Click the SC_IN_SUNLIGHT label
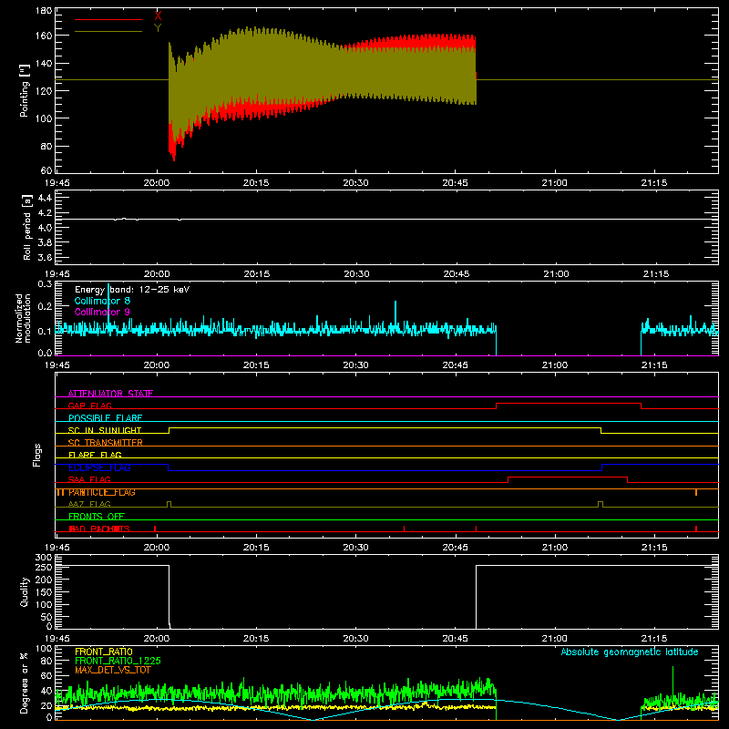This screenshot has width=729, height=729. [x=105, y=430]
